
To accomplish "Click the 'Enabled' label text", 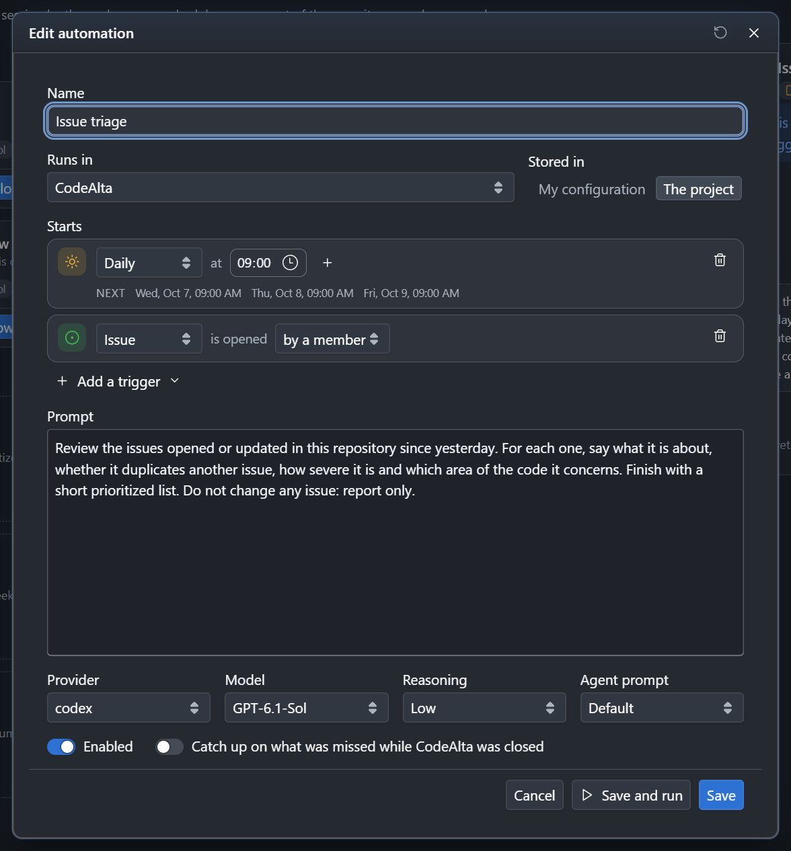I will 108,747.
